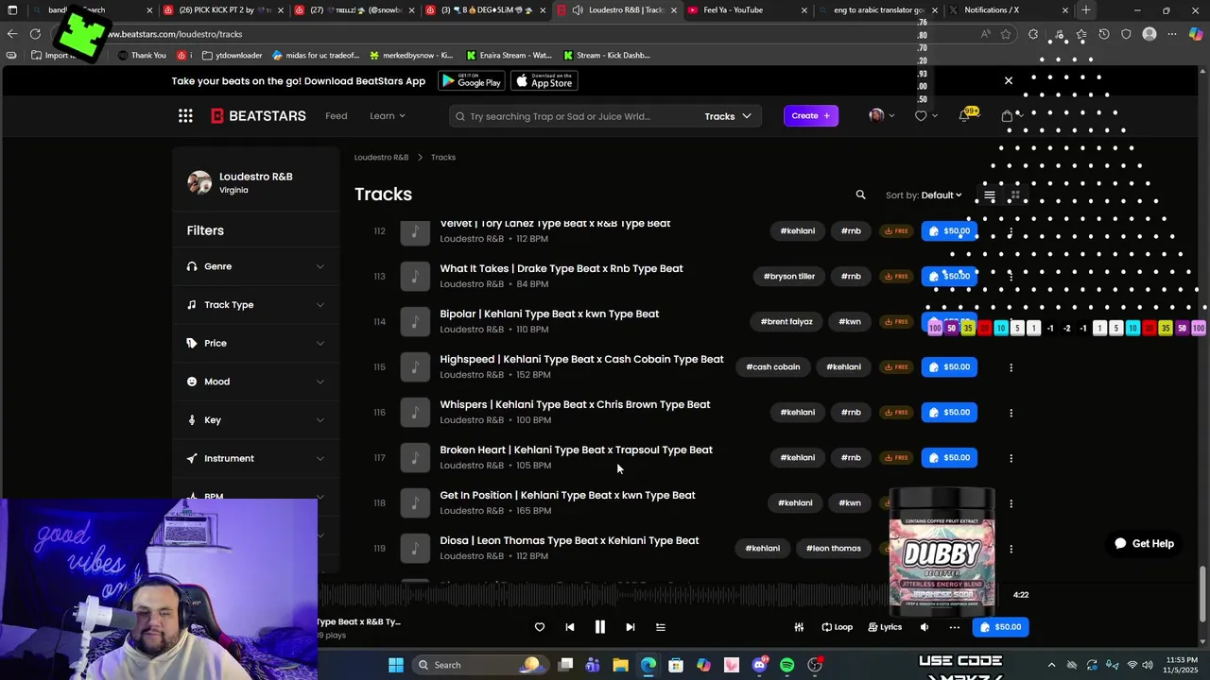Expand the Genre filter
This screenshot has width=1210, height=680.
[255, 266]
